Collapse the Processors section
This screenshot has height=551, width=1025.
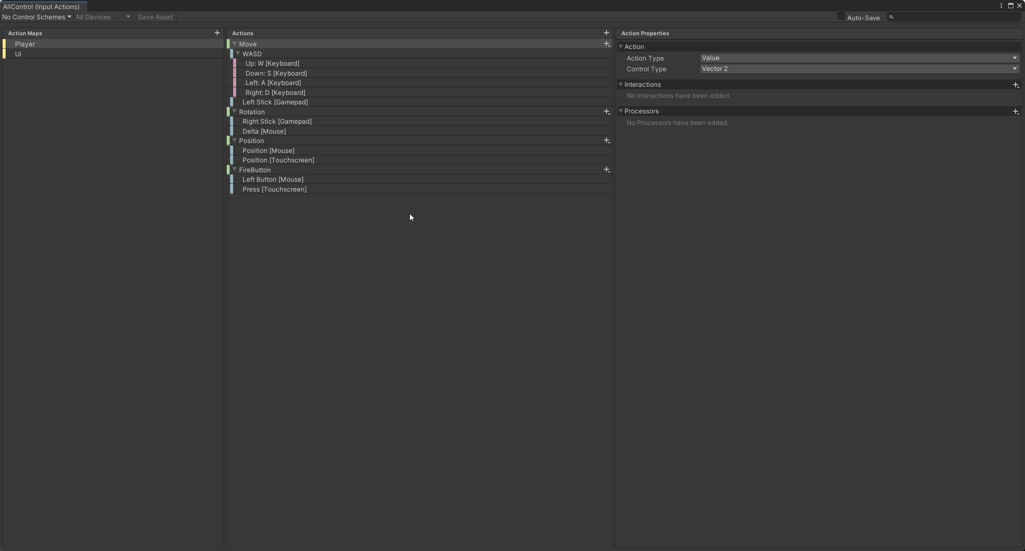621,111
